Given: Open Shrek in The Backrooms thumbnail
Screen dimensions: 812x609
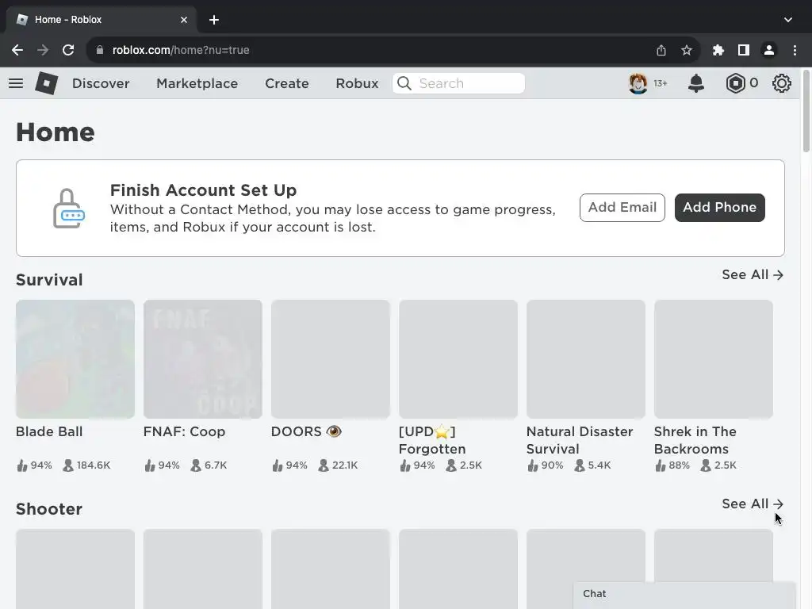Looking at the screenshot, I should click(713, 359).
